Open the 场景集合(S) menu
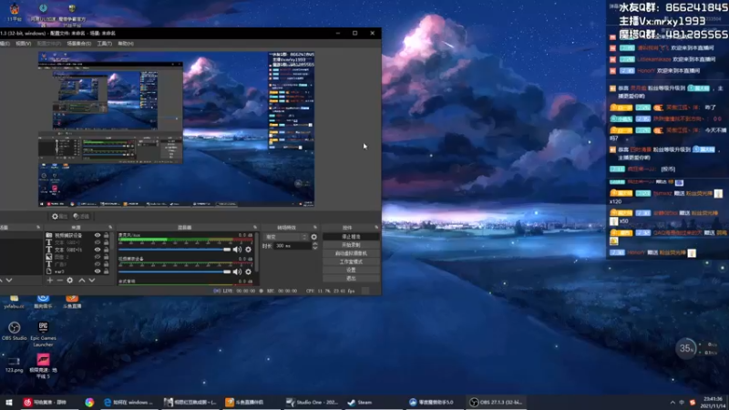This screenshot has width=729, height=410. coord(79,44)
